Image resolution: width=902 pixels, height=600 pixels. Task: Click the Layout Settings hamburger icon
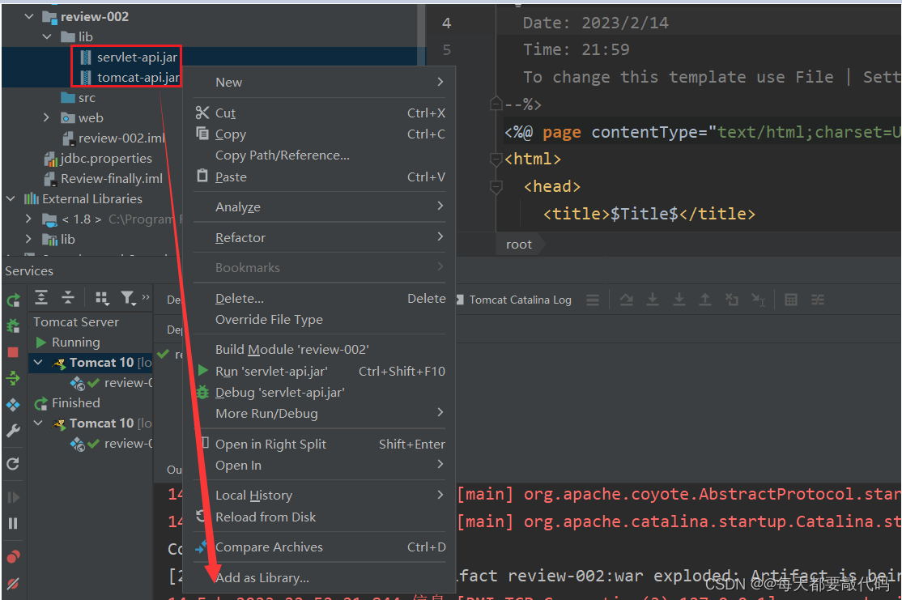[593, 300]
